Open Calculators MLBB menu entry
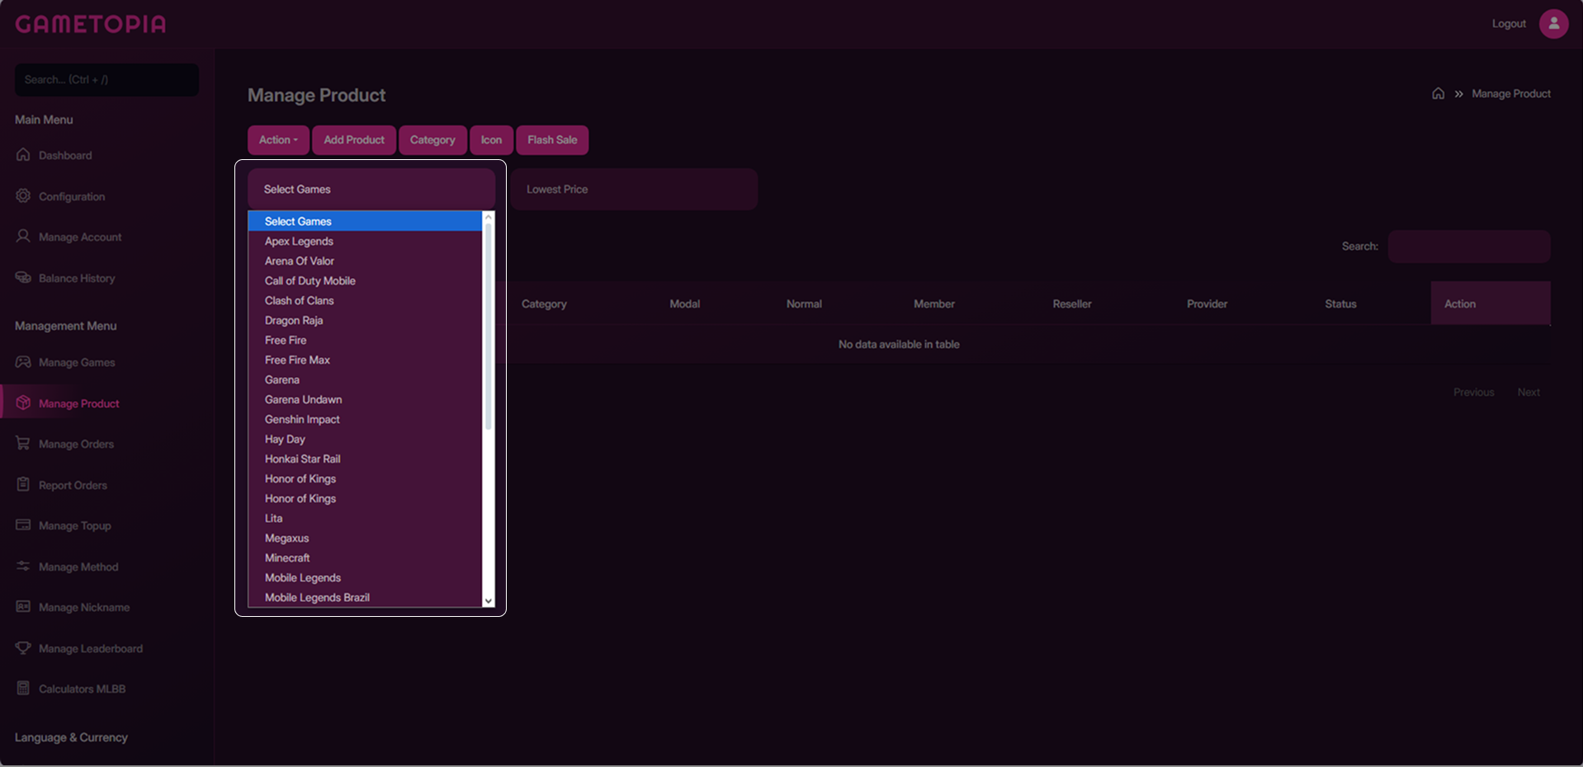This screenshot has width=1583, height=767. point(82,689)
